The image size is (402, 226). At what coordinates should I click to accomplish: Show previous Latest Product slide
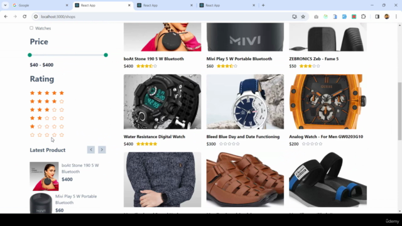pos(90,149)
